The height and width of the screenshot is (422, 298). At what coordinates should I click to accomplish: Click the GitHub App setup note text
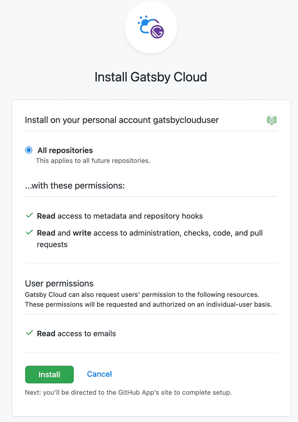click(x=128, y=392)
